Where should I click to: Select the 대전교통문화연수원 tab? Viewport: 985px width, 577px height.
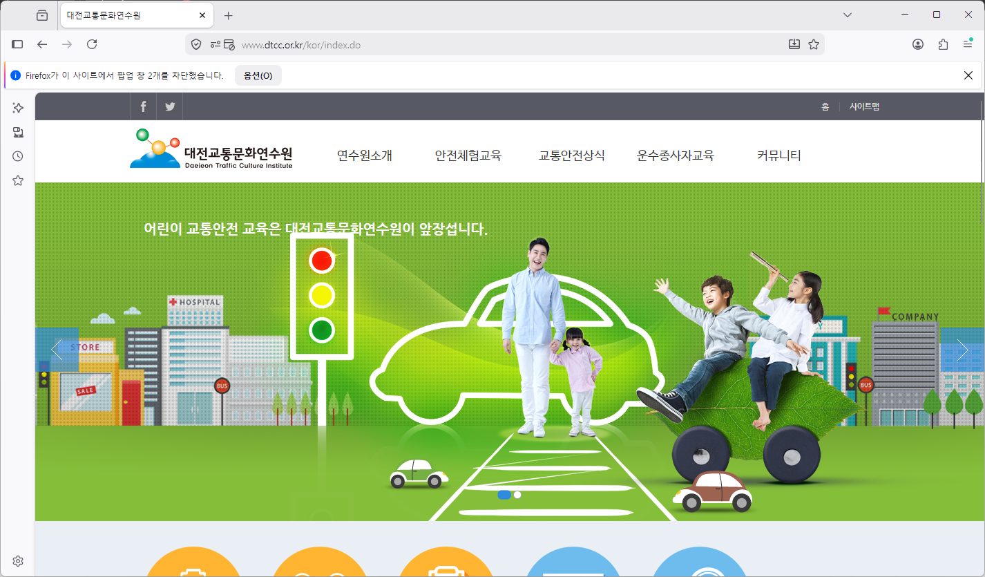point(136,15)
